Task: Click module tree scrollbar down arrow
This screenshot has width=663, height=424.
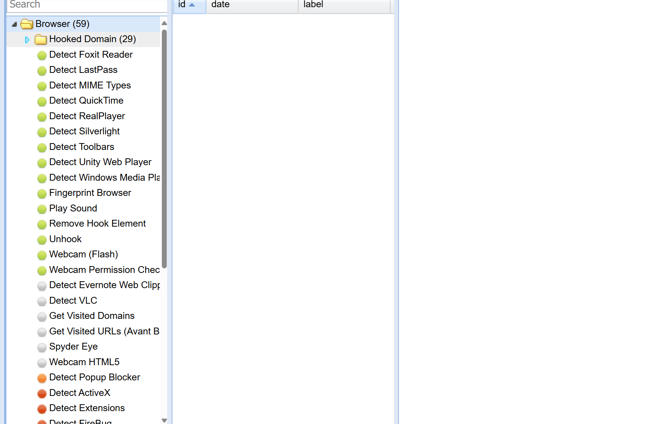Action: (164, 420)
